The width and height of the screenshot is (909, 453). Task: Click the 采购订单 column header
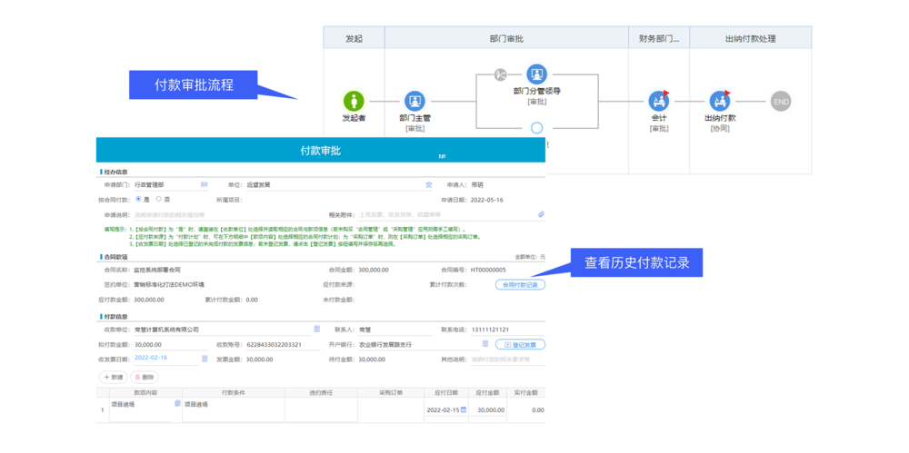click(391, 392)
